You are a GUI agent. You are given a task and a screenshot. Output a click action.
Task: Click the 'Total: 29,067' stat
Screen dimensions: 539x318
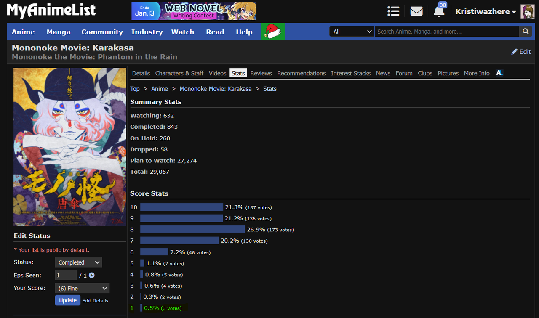click(150, 172)
